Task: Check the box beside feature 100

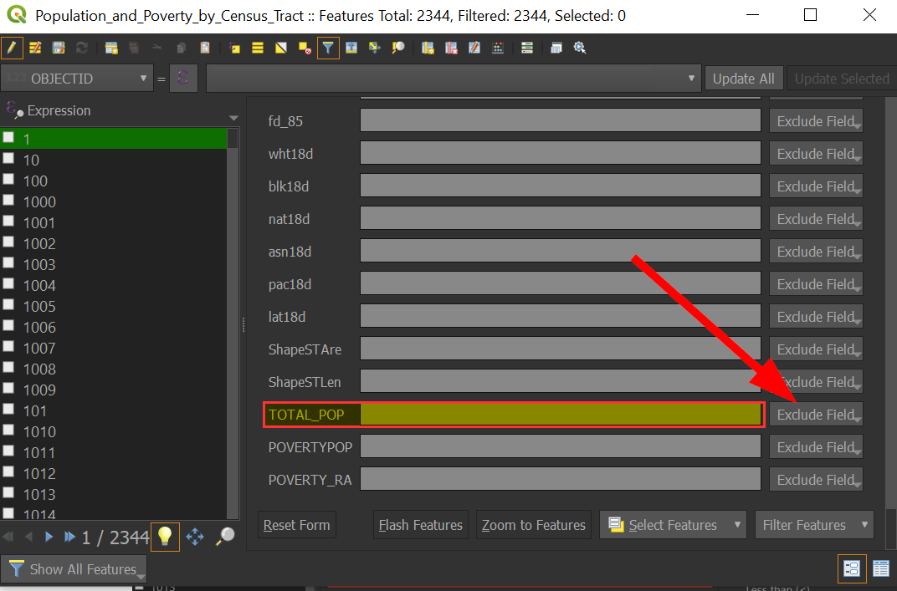Action: click(x=8, y=180)
